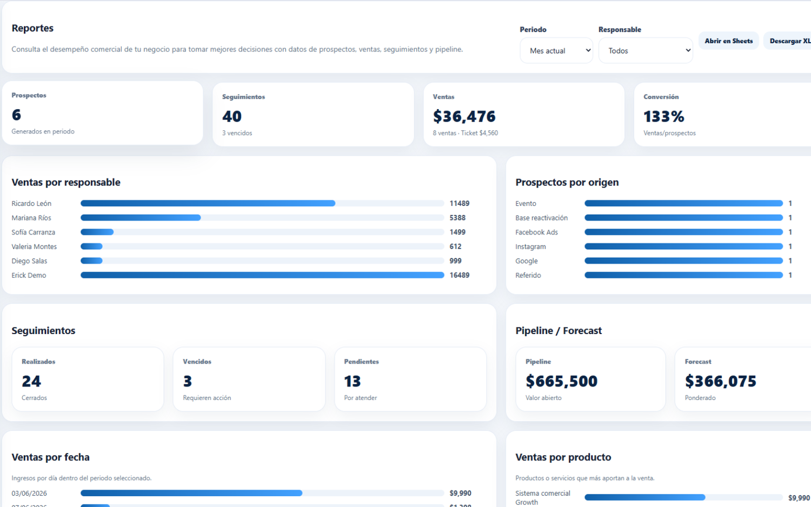Click the value 11489
811x507 pixels.
(x=460, y=203)
